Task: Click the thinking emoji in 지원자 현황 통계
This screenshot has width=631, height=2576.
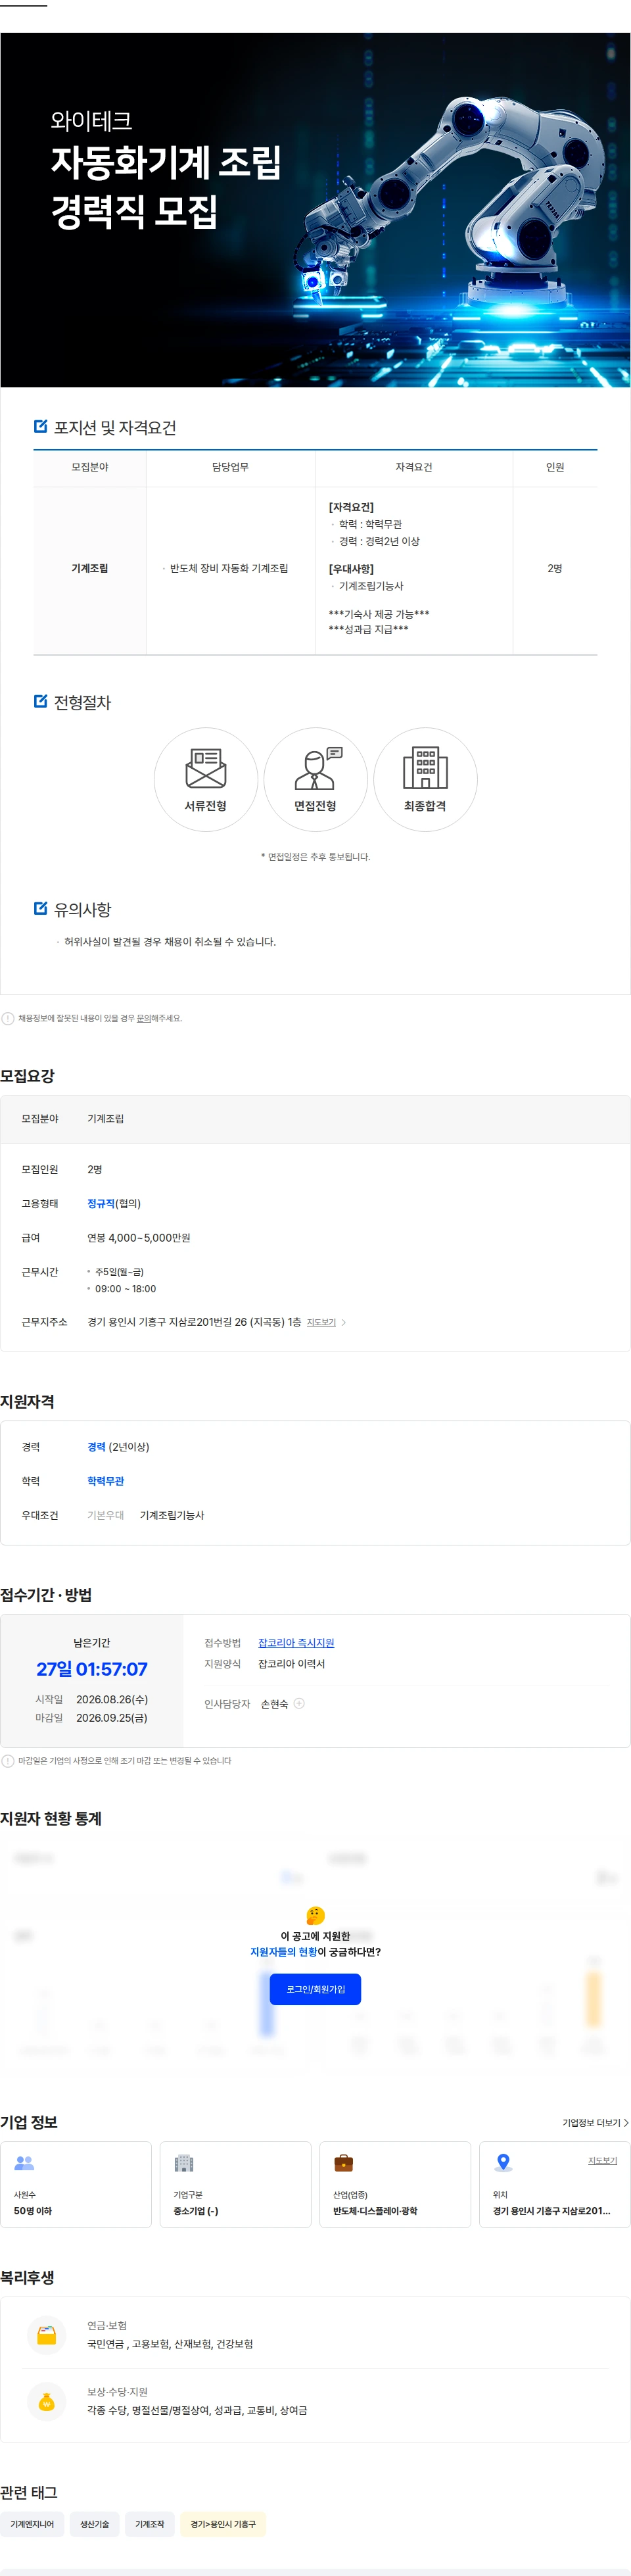Action: 315,1915
